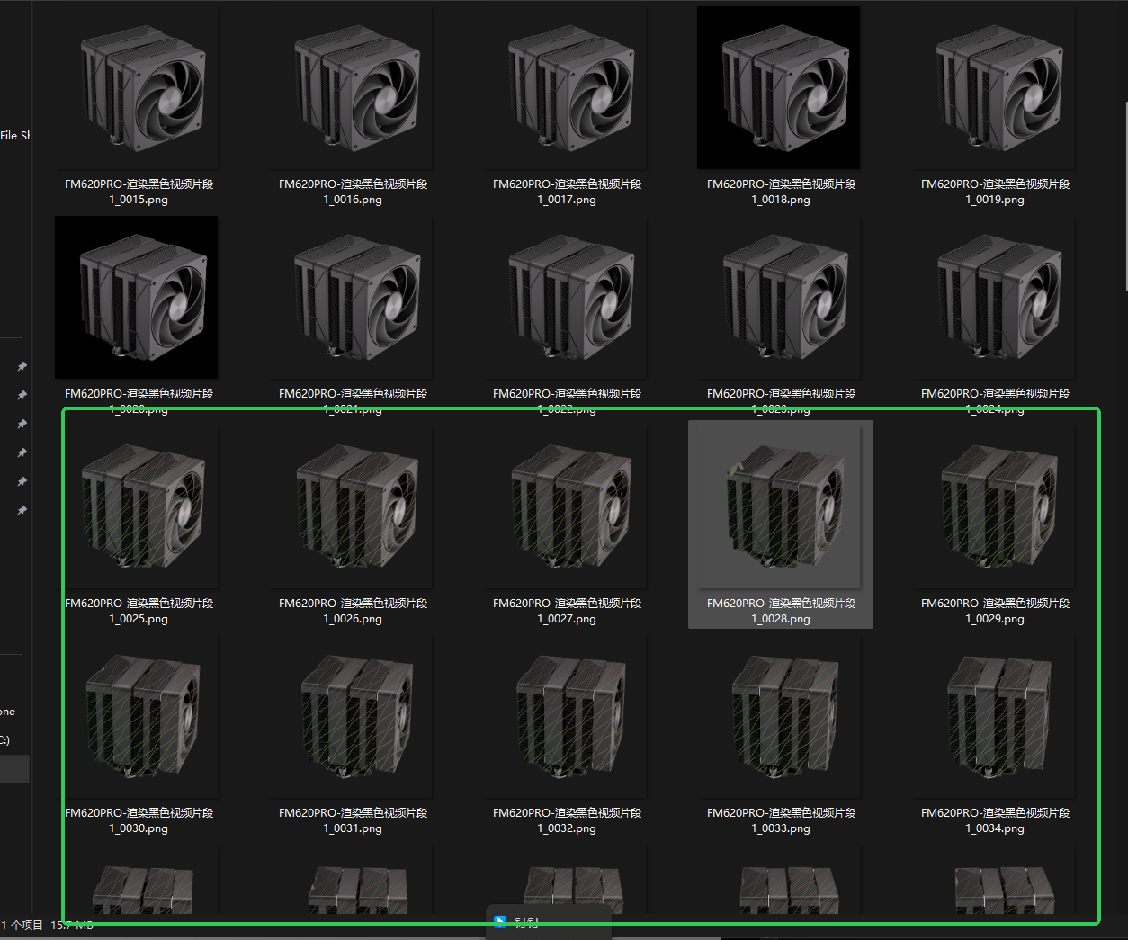
Task: Select the 1_0033.png wireframe thumbnail
Action: pyautogui.click(x=778, y=716)
